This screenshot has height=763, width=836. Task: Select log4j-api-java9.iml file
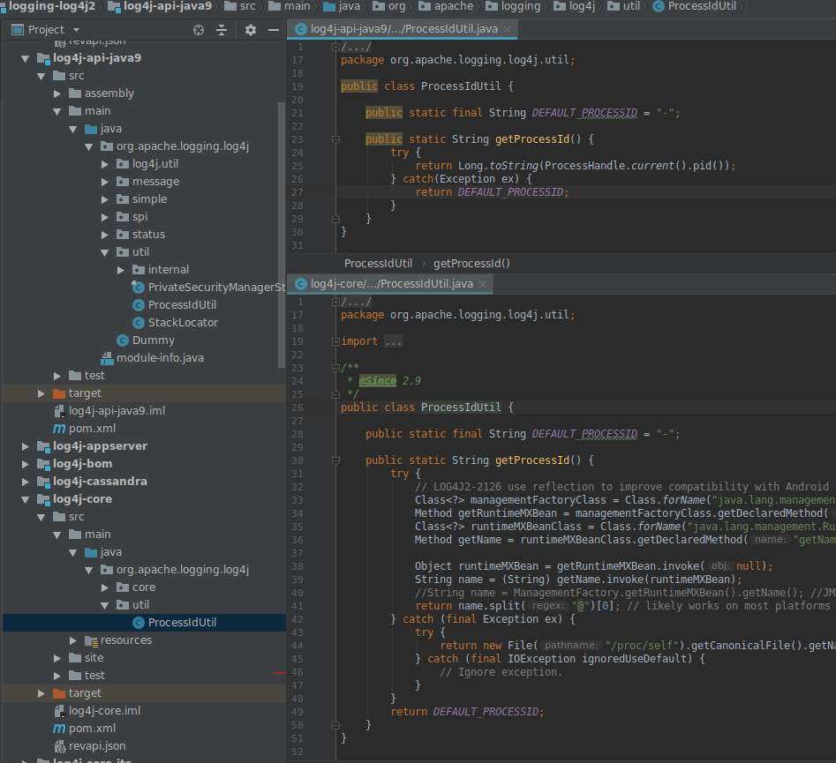[x=109, y=411]
